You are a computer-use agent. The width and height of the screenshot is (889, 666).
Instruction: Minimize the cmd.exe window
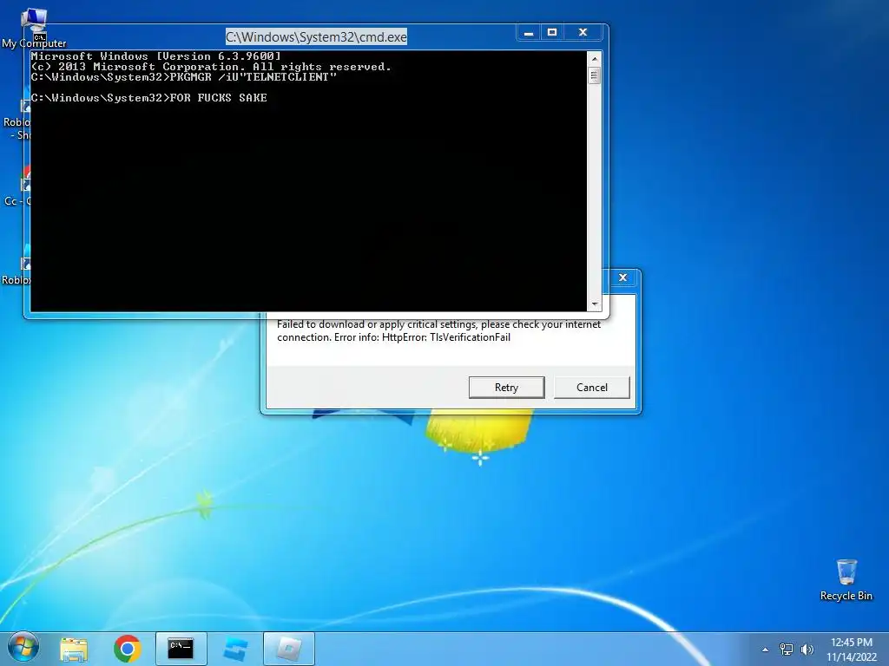coord(529,33)
